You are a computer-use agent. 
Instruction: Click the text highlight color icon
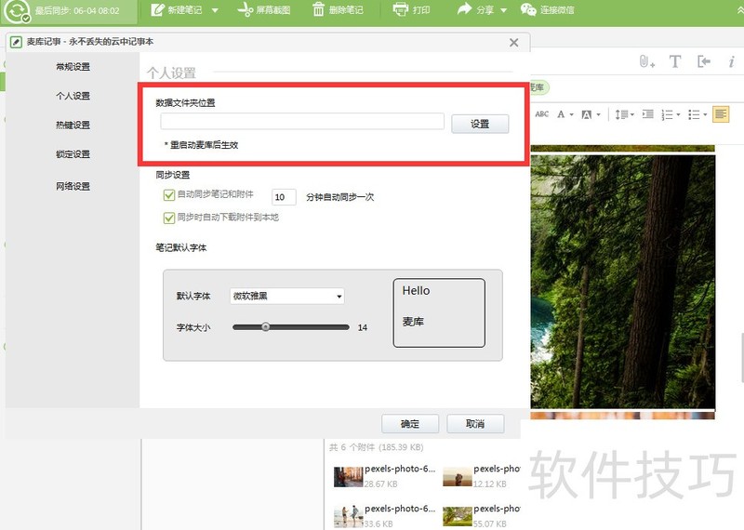[x=587, y=114]
